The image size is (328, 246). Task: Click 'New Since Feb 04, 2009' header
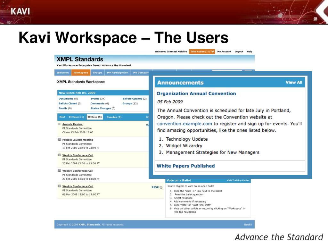coord(77,93)
